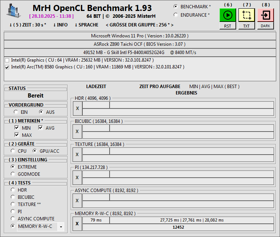Image resolution: width=280 pixels, height=237 pixels.
Task: Click the Bereit status text
Action: click(36, 96)
